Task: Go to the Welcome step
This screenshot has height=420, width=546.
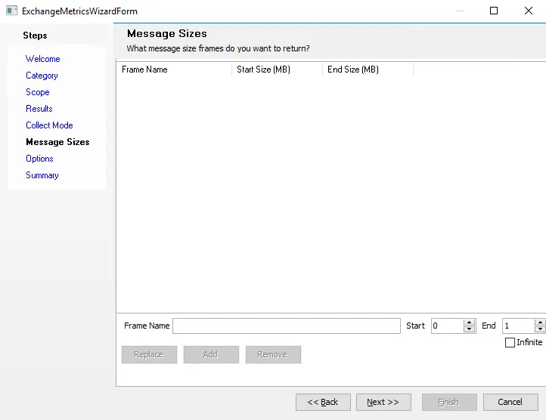Action: point(43,59)
